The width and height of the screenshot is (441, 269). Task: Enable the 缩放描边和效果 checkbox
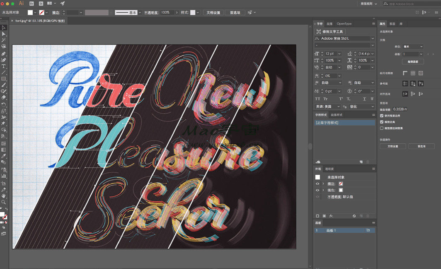[382, 128]
